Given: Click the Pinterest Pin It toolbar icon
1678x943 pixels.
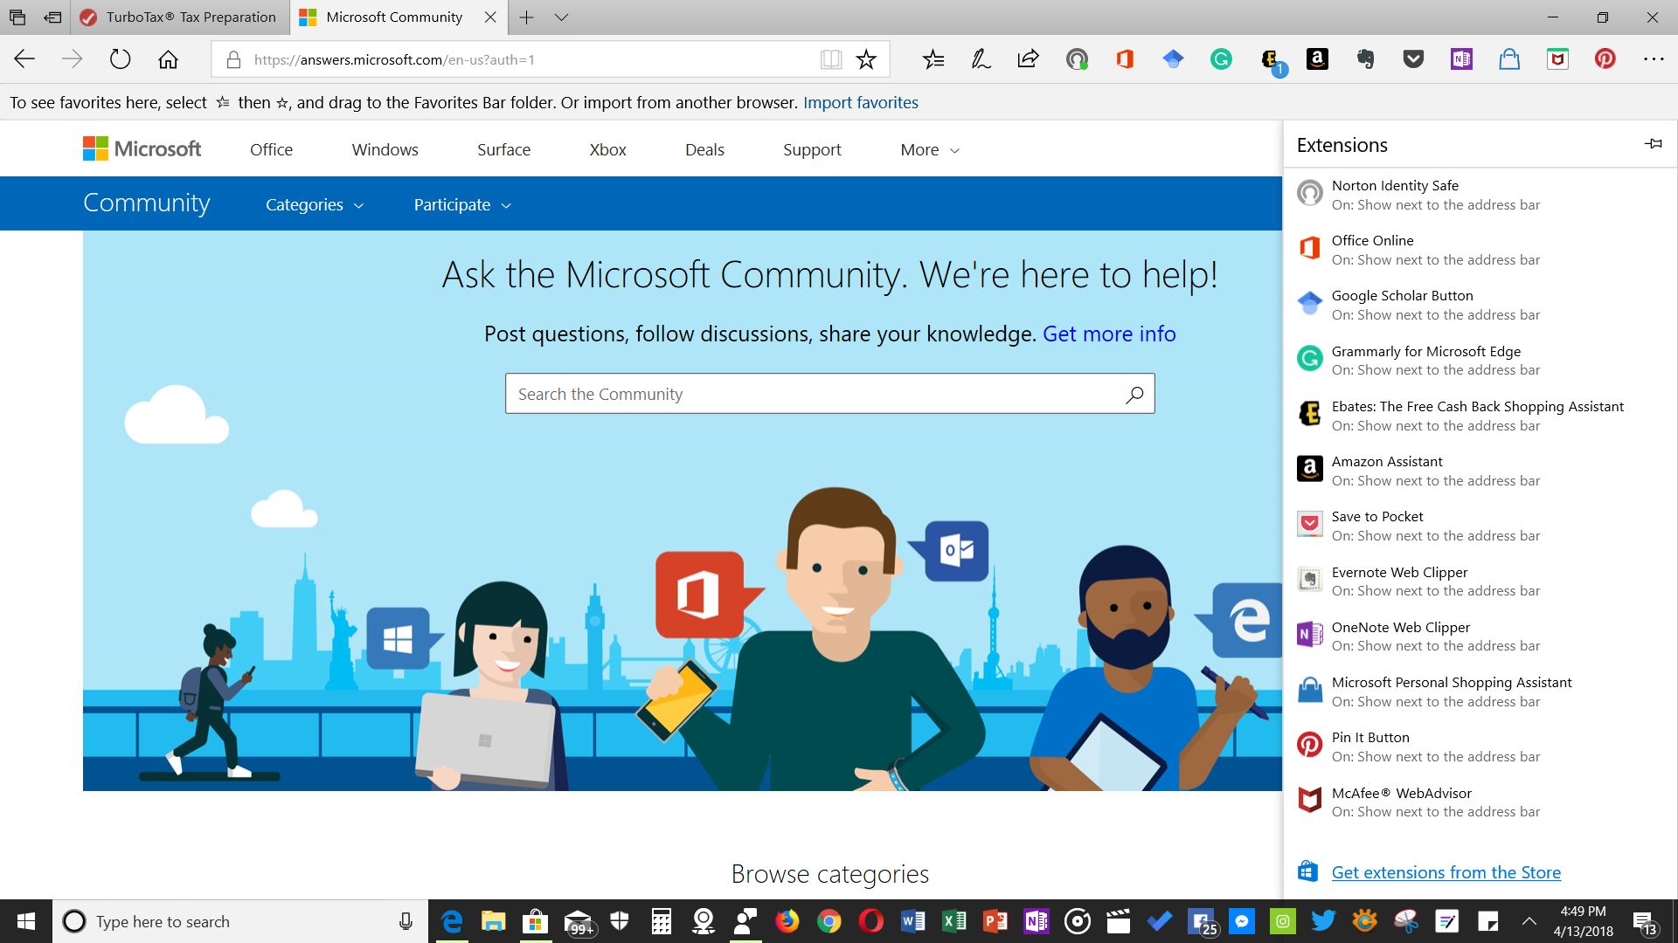Looking at the screenshot, I should click(x=1605, y=59).
